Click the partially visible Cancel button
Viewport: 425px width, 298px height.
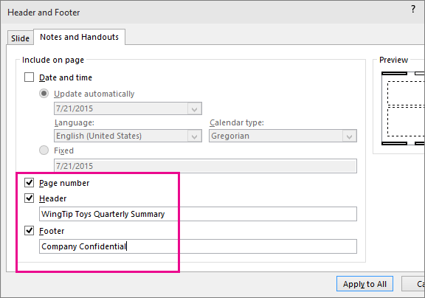point(413,284)
